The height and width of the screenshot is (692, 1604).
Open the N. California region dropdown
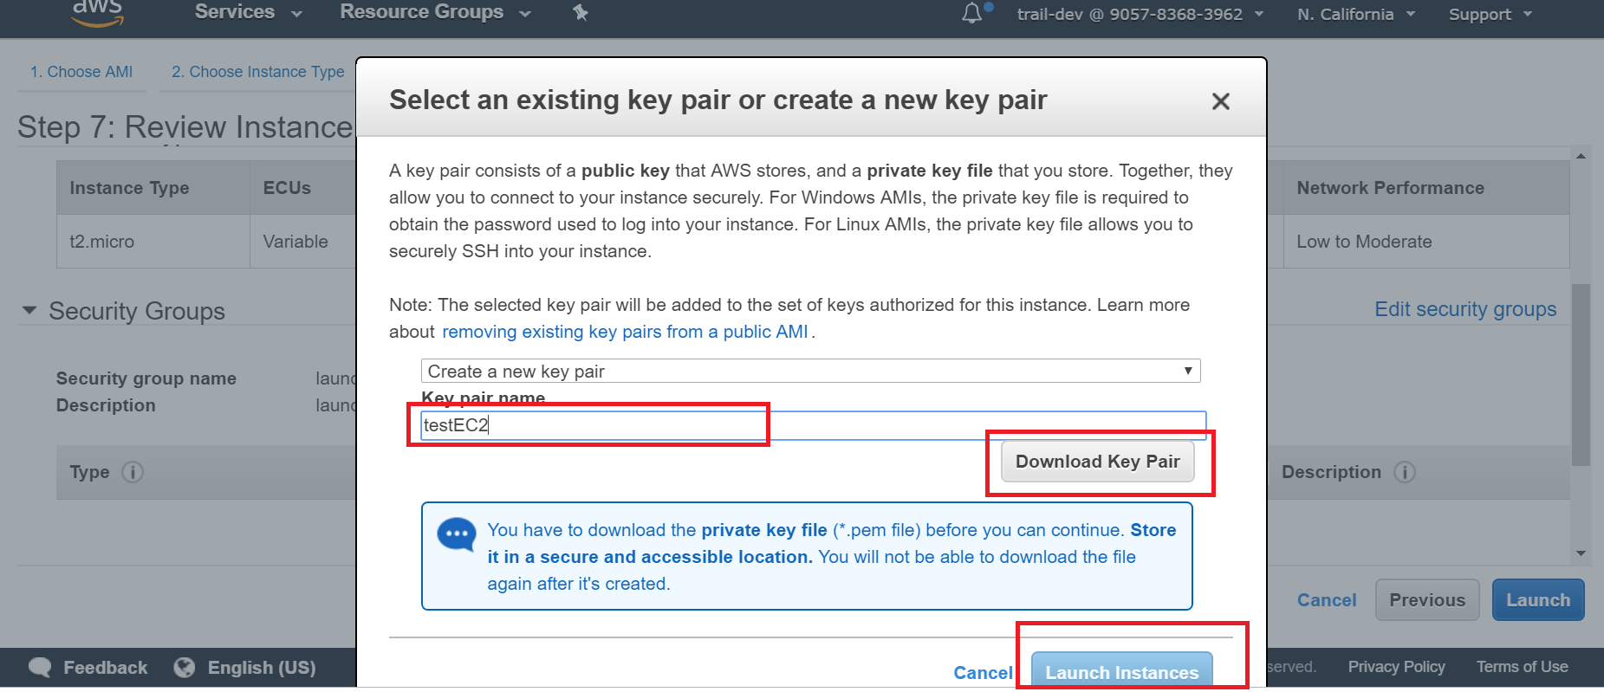[1355, 15]
